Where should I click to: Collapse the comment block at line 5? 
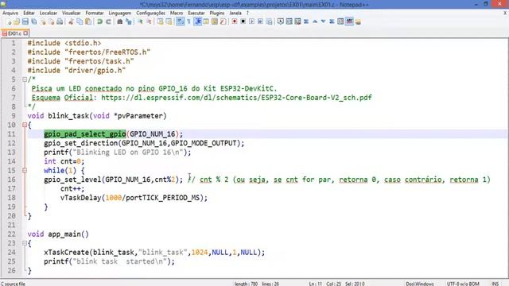pyautogui.click(x=25, y=79)
